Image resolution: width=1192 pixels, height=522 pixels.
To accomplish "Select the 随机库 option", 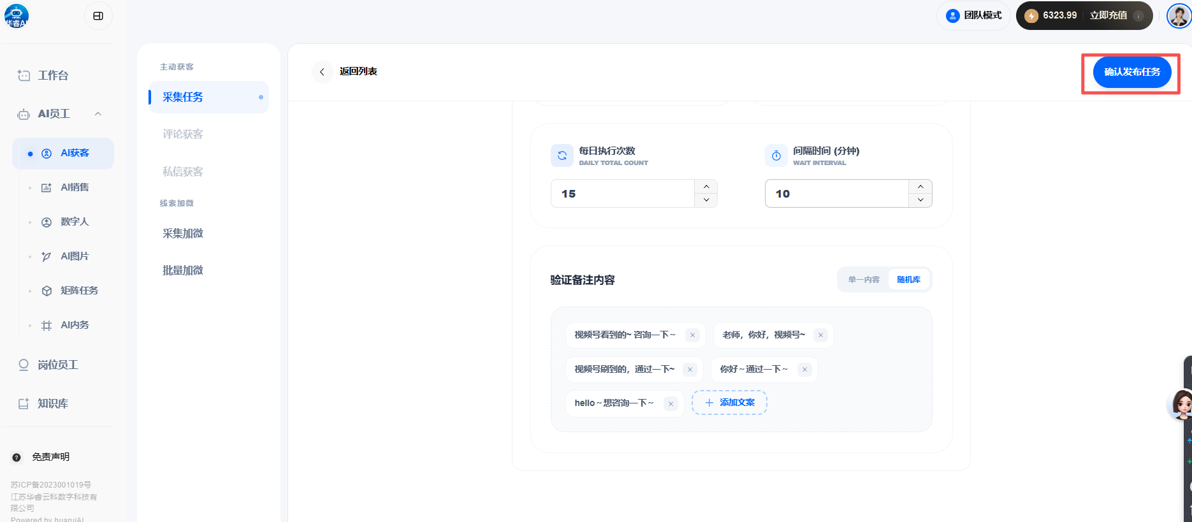I will point(908,280).
